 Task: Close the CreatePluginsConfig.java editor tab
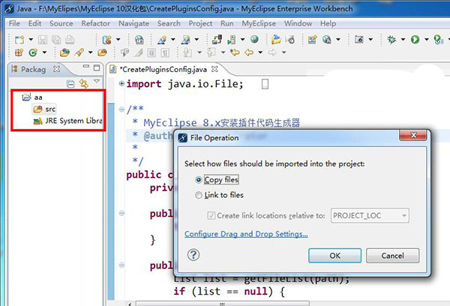(214, 69)
